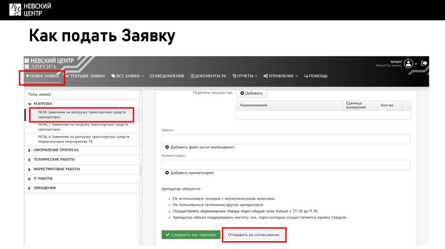Click the Наименование column header
The width and height of the screenshot is (445, 249).
coord(289,105)
